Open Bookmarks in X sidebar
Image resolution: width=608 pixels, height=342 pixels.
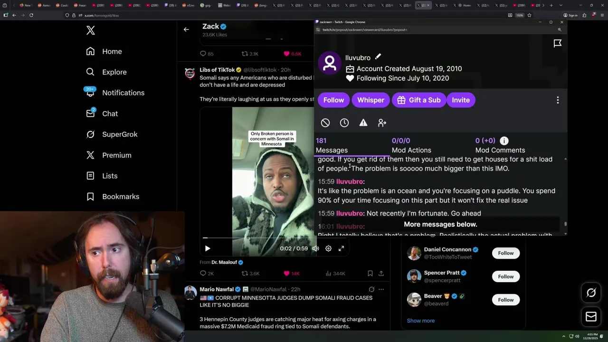click(x=113, y=197)
